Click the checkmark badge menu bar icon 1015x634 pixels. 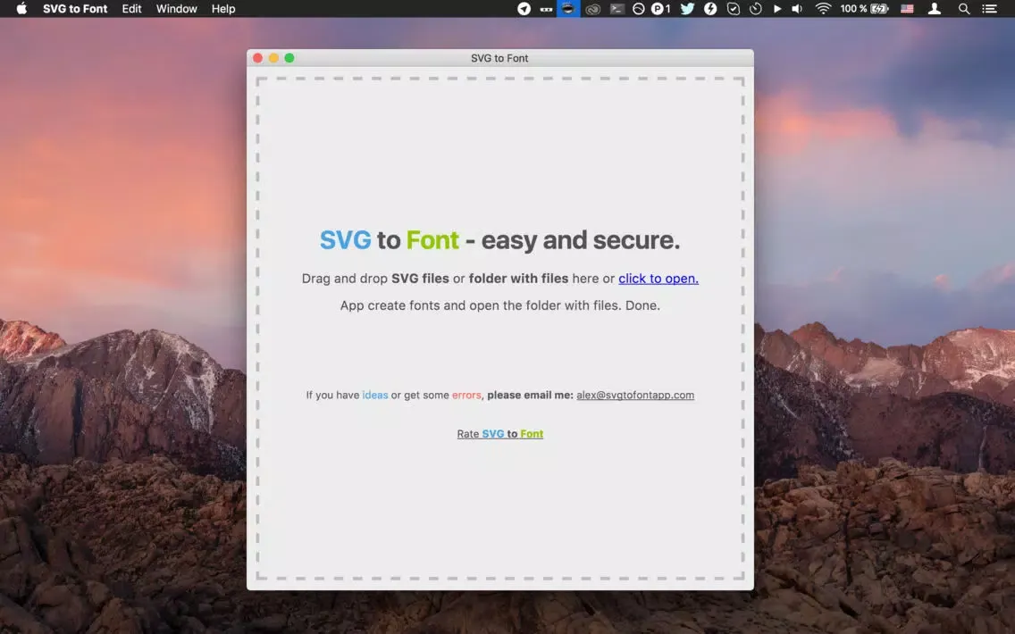(x=733, y=8)
